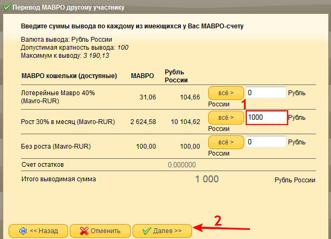
Task: Cancel the transfer with Отменить
Action: (x=100, y=231)
